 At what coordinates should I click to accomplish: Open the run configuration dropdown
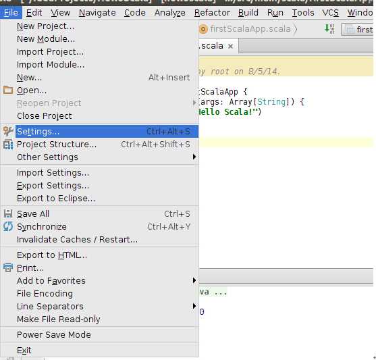357,30
